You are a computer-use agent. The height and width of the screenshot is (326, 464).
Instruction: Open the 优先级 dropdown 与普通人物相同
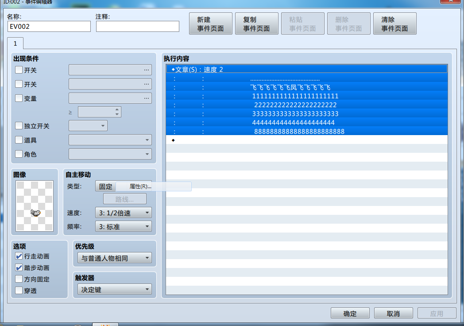click(x=115, y=258)
